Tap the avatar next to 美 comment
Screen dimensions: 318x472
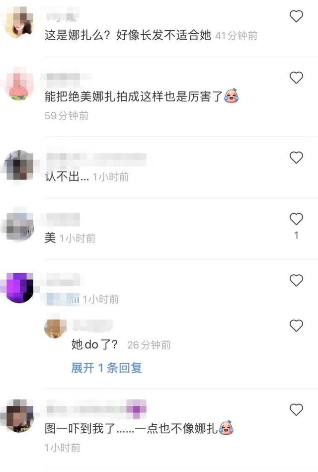(x=19, y=226)
